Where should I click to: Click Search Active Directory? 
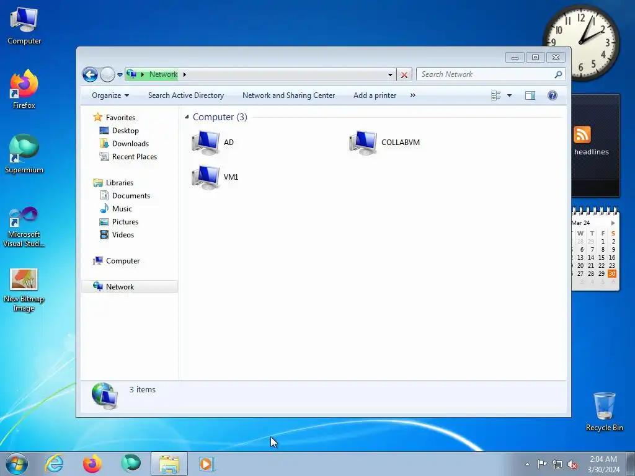[x=186, y=95]
